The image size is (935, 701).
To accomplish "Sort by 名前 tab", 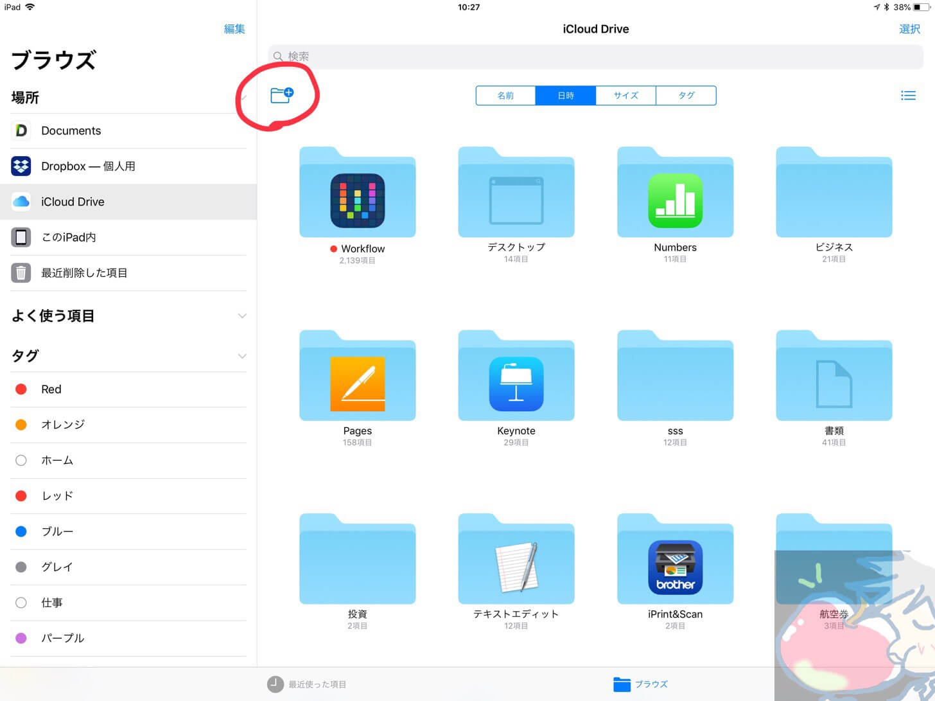I will (505, 95).
